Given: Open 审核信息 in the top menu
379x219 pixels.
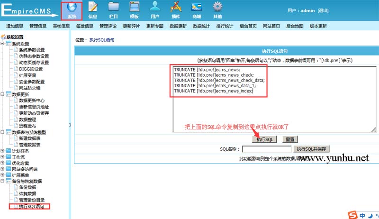Looking at the screenshot, I should (62, 26).
